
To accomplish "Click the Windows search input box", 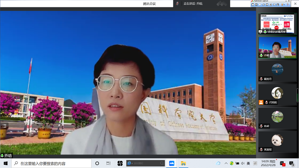I will [52, 163].
